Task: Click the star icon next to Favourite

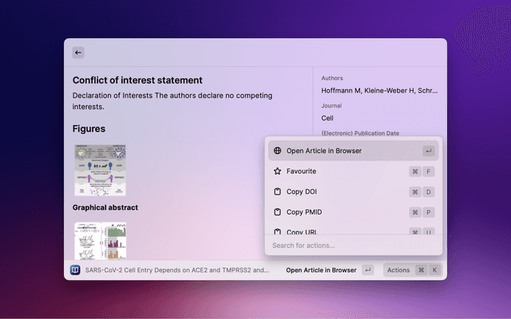Action: tap(277, 171)
